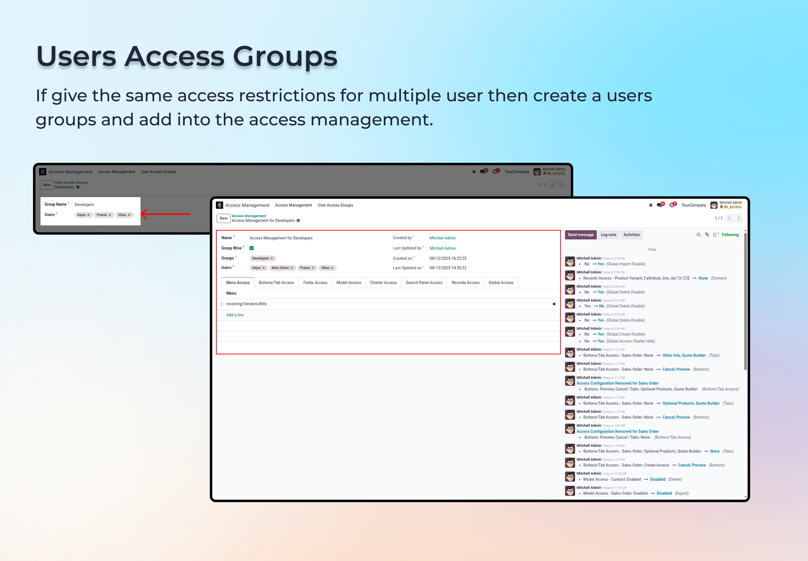Open the chat conversations icon in front navbar
The width and height of the screenshot is (808, 561).
[x=659, y=205]
